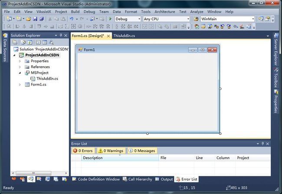
Task: Close the Solution Explorer panel
Action: pyautogui.click(x=66, y=35)
